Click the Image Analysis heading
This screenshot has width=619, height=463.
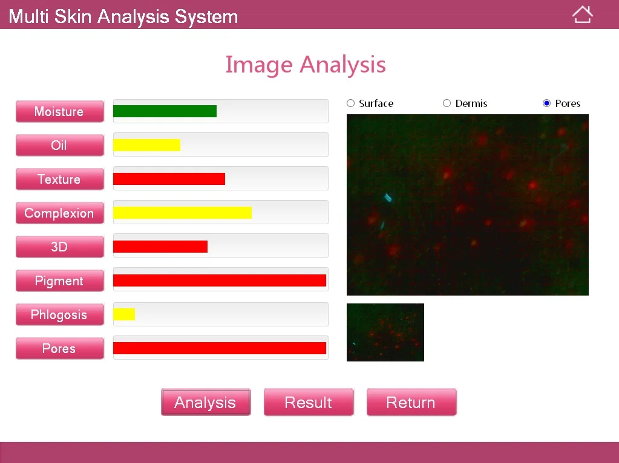[x=306, y=65]
